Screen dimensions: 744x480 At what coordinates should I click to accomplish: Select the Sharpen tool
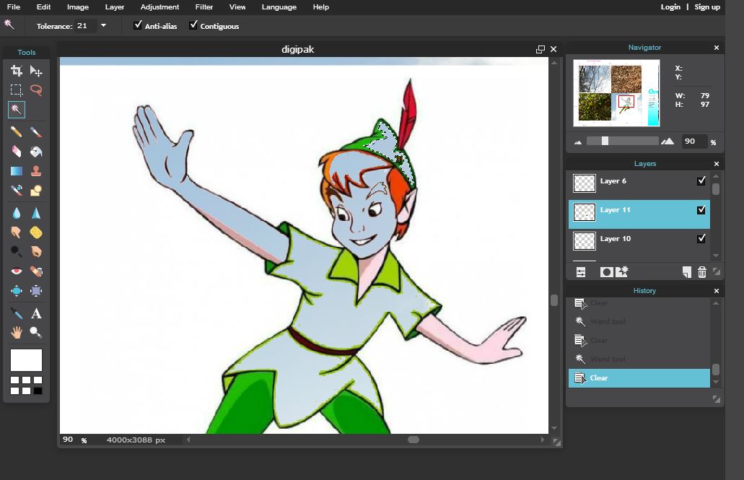click(36, 213)
